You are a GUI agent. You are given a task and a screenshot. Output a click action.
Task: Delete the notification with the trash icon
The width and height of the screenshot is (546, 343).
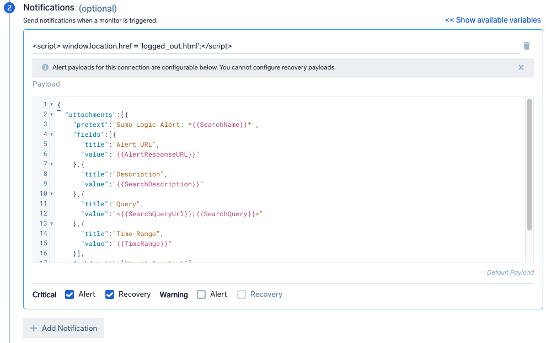point(526,46)
